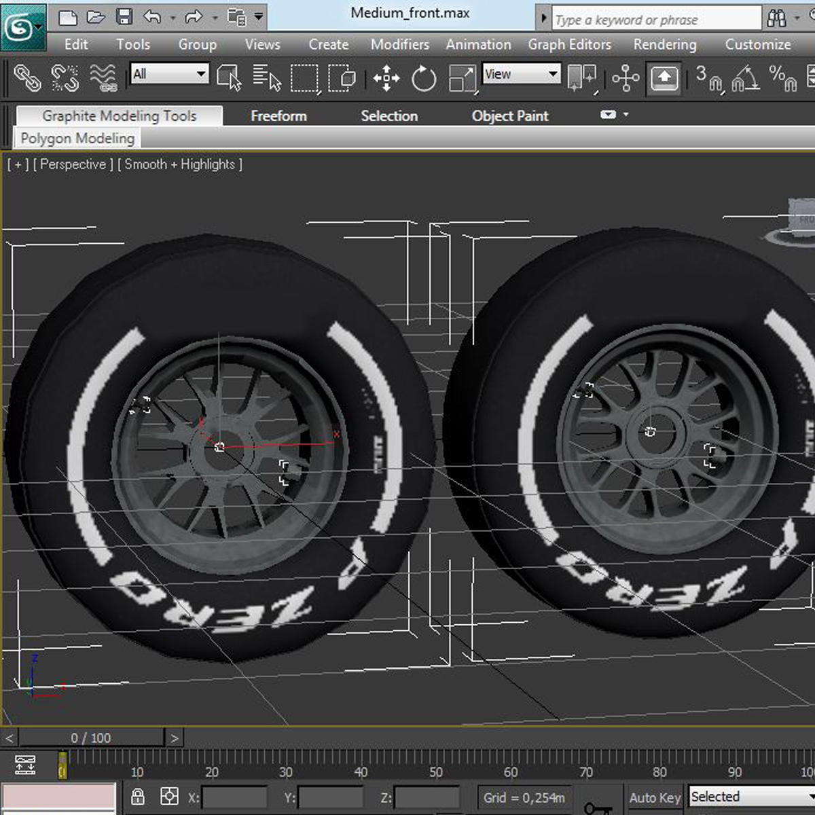Click the [+] viewport general menu
Screen dimensions: 815x815
coord(18,164)
